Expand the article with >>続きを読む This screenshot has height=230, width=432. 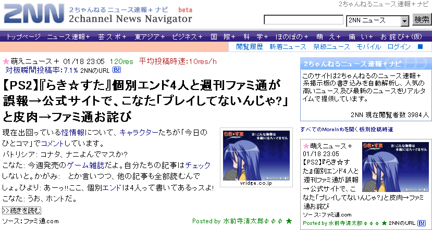[x=21, y=210]
